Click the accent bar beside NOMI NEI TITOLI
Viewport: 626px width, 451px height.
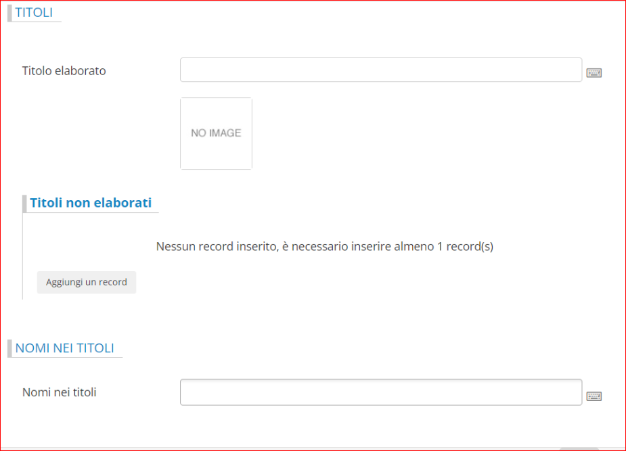(9, 348)
